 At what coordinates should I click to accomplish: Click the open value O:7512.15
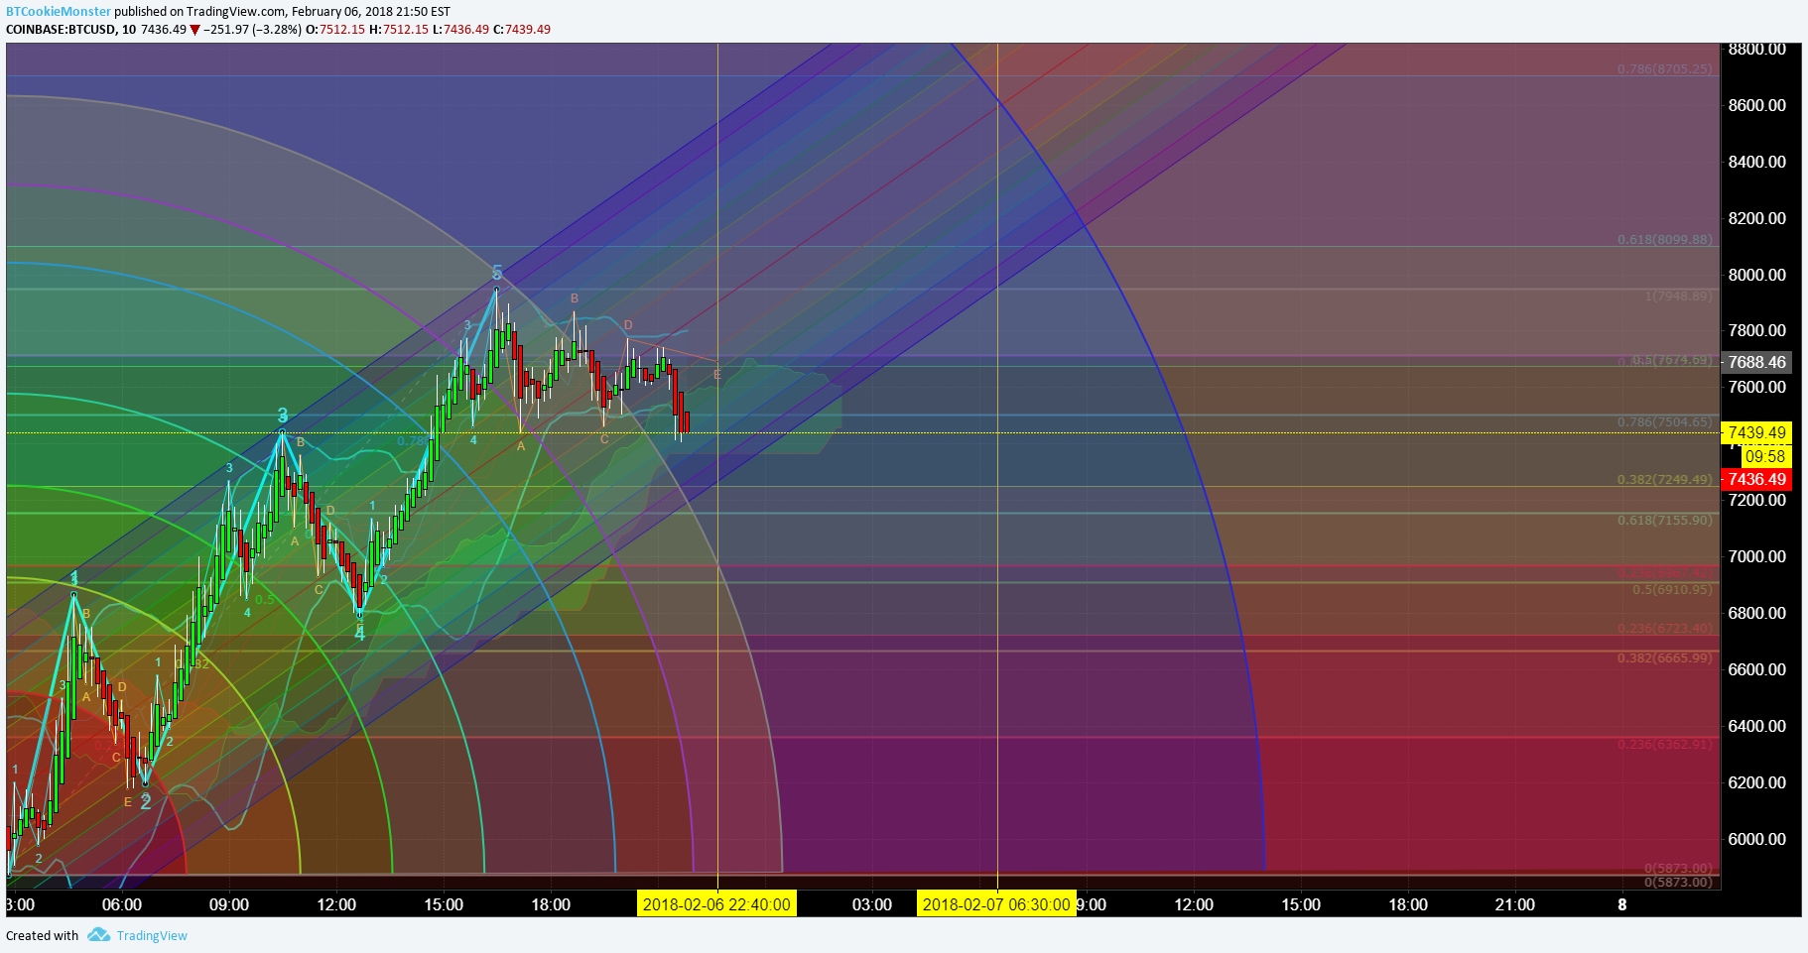[334, 30]
